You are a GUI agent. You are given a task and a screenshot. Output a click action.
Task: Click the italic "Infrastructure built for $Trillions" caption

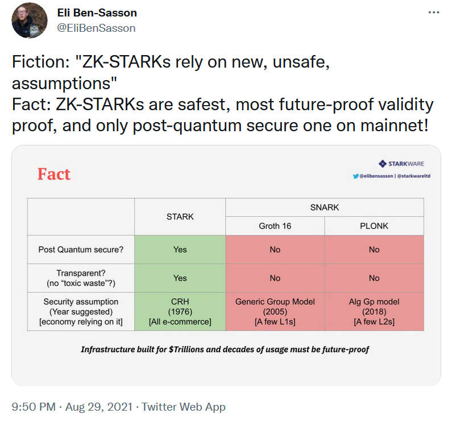225,349
